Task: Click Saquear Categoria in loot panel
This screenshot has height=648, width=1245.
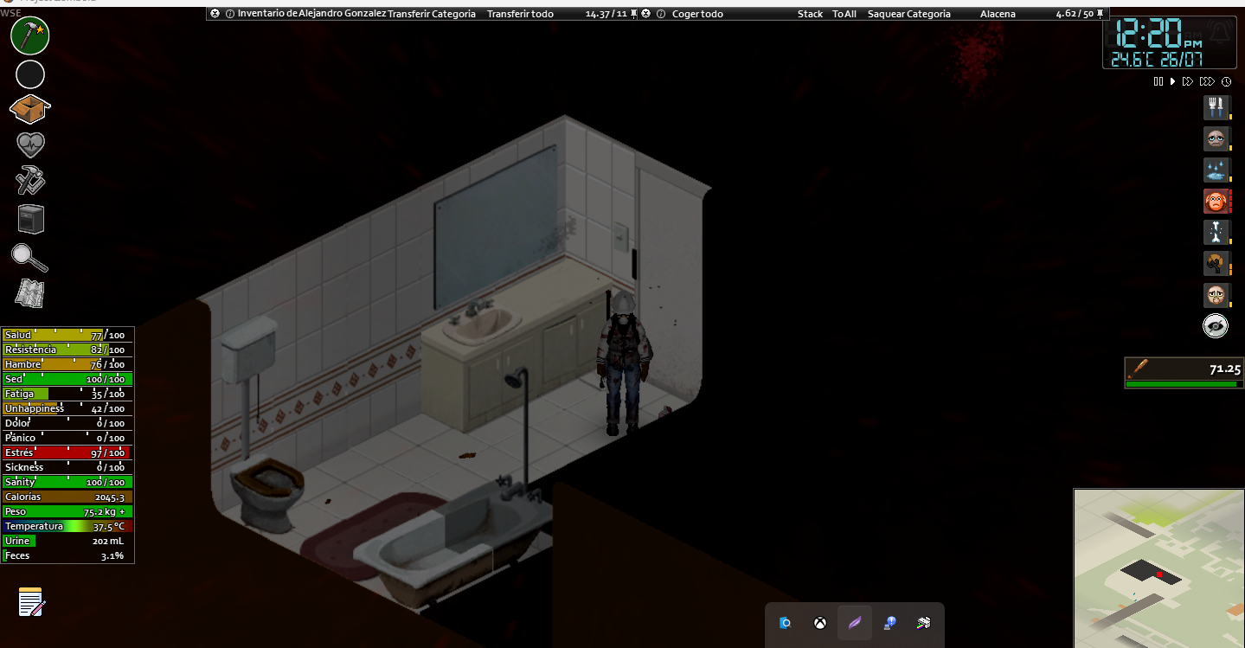Action: (909, 14)
